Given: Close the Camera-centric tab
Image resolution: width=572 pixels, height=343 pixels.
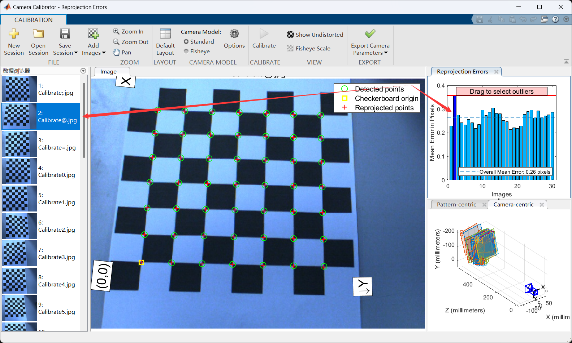Looking at the screenshot, I should coord(542,205).
